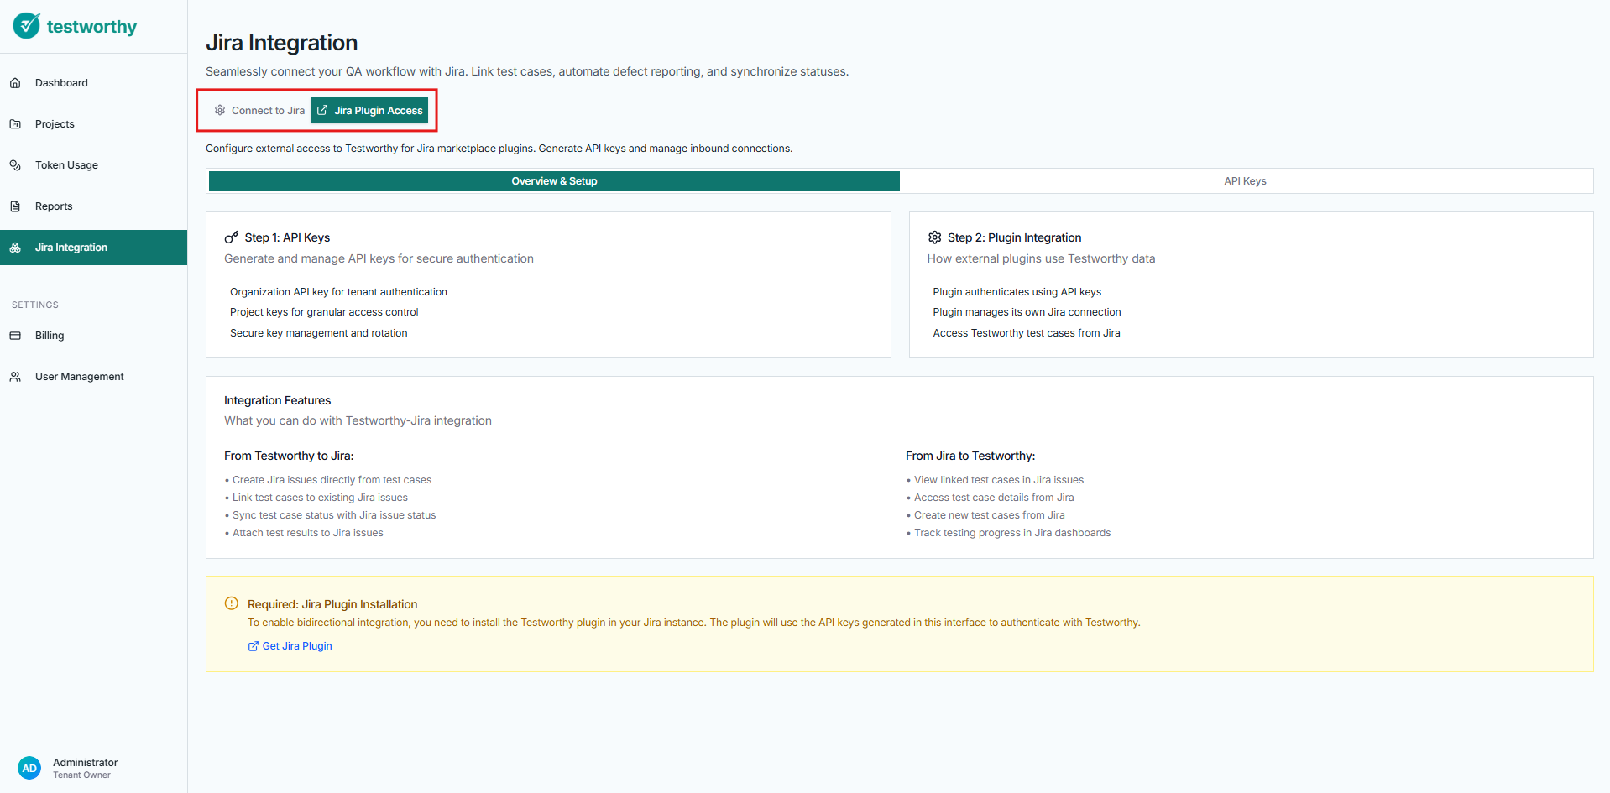
Task: Click "From Jira to Testworthy:" subheading
Action: click(970, 456)
